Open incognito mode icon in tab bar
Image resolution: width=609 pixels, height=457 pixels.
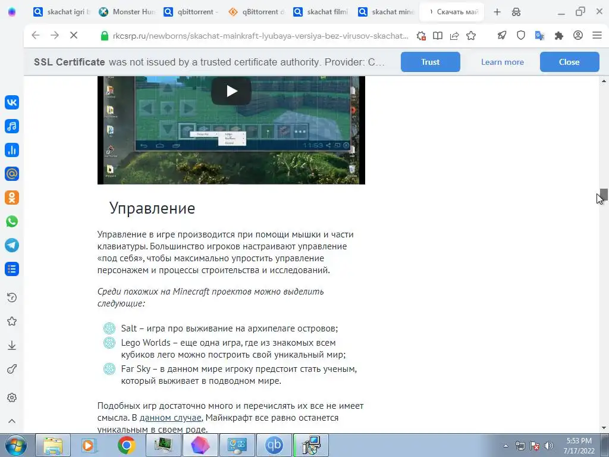pyautogui.click(x=516, y=12)
